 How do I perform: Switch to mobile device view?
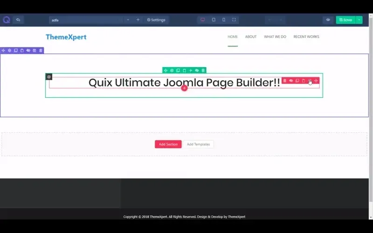click(224, 20)
